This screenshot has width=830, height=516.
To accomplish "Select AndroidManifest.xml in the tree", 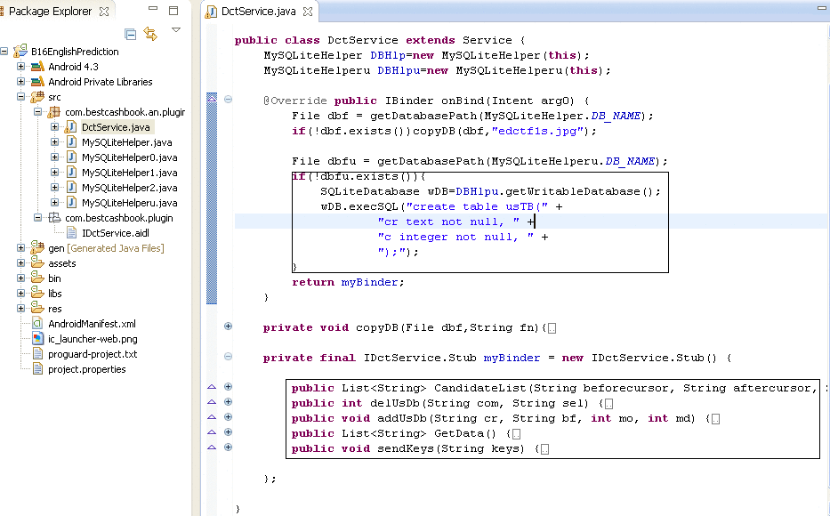I will pos(92,323).
